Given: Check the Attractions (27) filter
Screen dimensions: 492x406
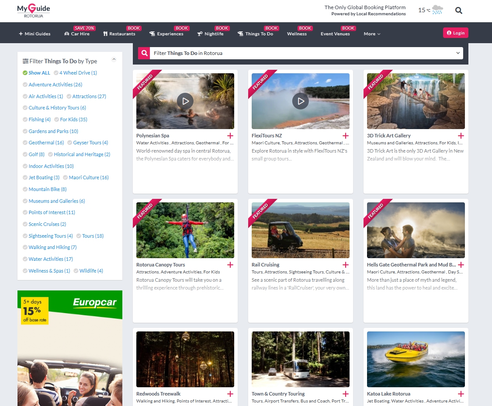Looking at the screenshot, I should [x=86, y=96].
